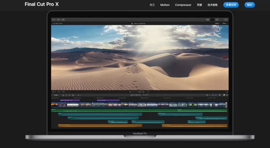The height and width of the screenshot is (148, 270).
Task: Toggle video skimming in timeline
Action: (207, 95)
